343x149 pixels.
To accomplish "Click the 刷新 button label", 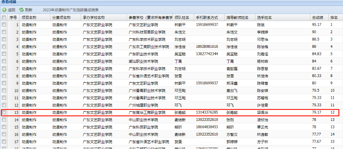I will click(x=29, y=10).
